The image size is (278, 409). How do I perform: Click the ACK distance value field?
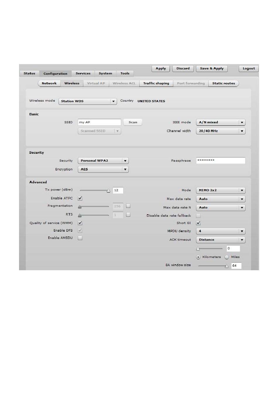(x=233, y=249)
